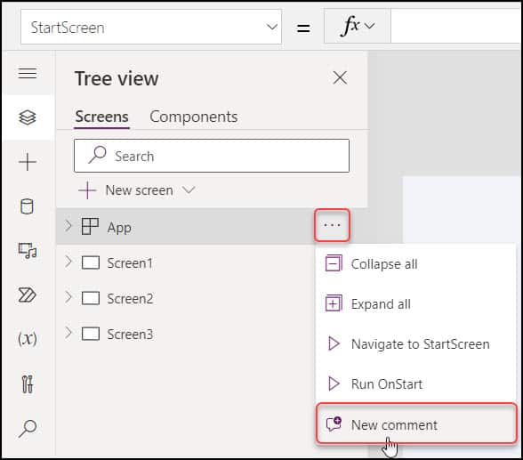Open the Search magnifier in sidebar
Viewport: 523px width, 460px height.
[x=28, y=428]
